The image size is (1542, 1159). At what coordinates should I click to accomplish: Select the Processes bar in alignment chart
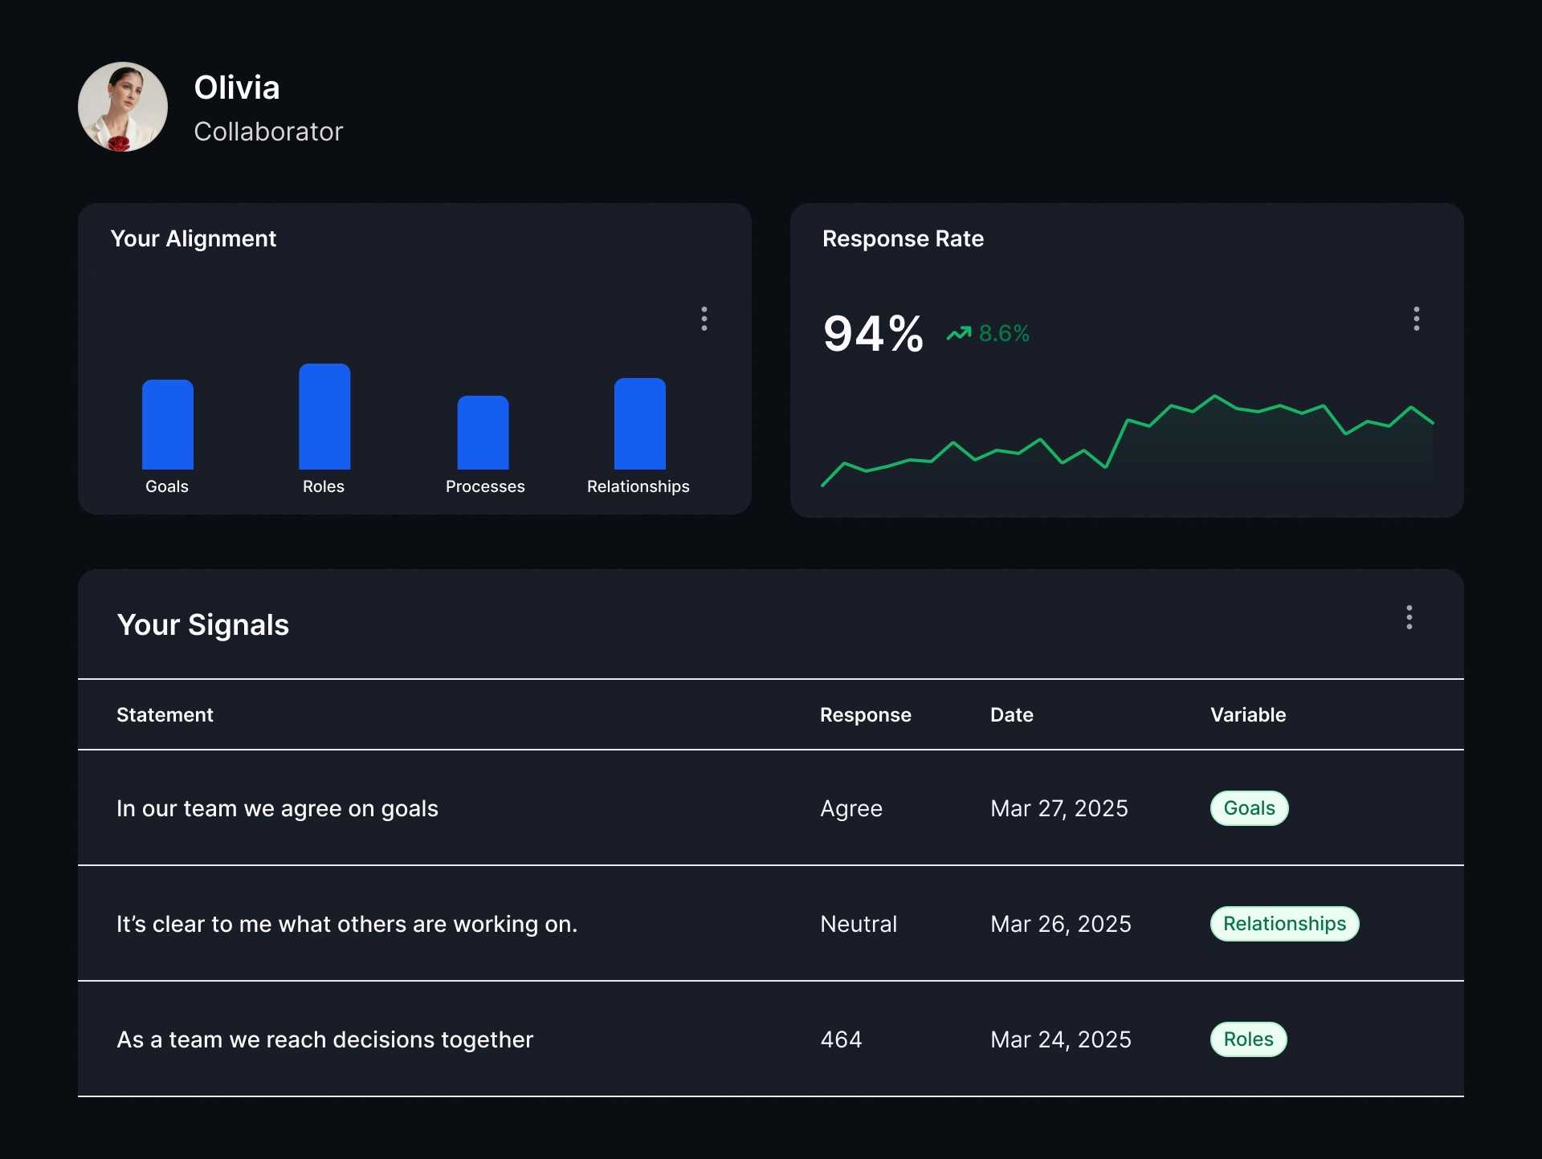[x=483, y=433]
